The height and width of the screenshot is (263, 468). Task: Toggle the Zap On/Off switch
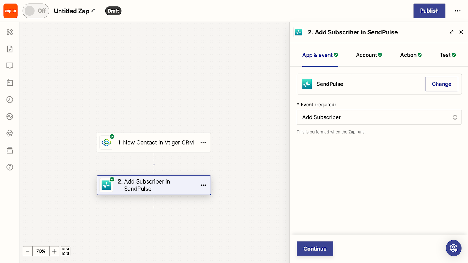(36, 11)
